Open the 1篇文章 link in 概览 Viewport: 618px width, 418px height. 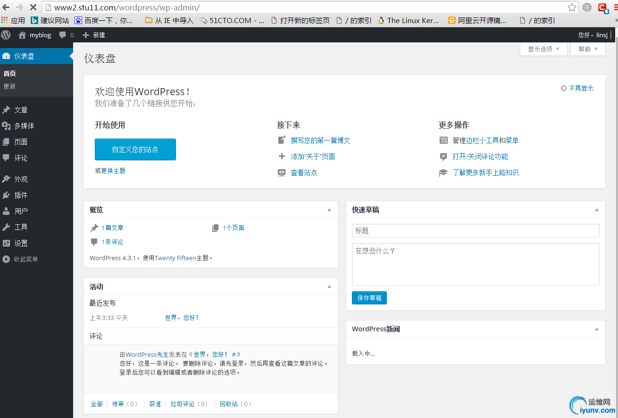(x=112, y=228)
